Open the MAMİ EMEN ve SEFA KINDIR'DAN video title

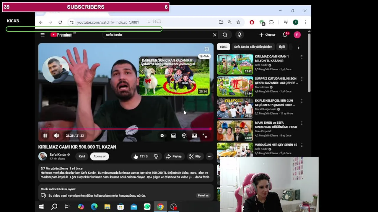276,125
